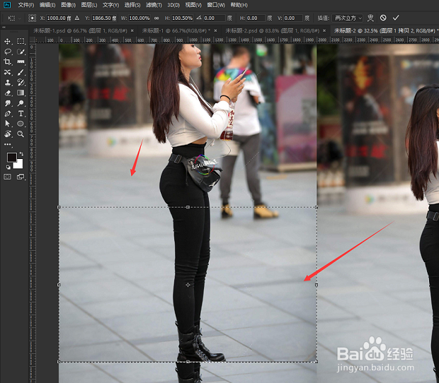Image resolution: width=439 pixels, height=383 pixels.
Task: Select the Path Selection arrow tool
Action: click(x=8, y=124)
